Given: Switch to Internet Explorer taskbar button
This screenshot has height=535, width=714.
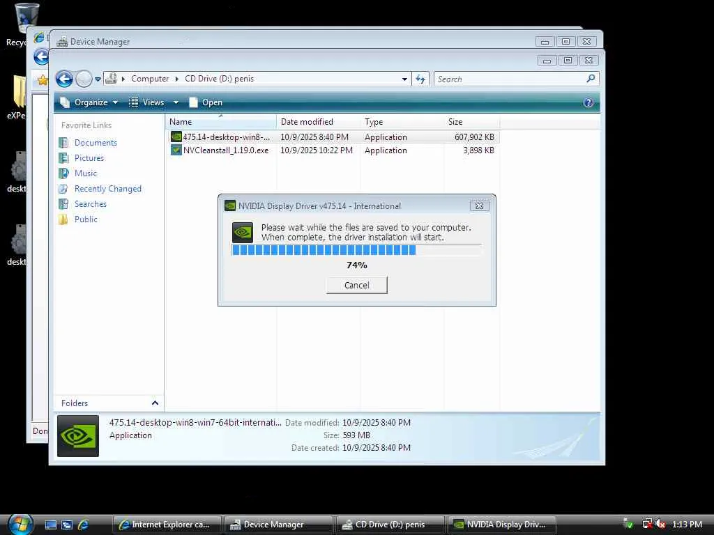Looking at the screenshot, I should [166, 525].
